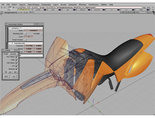
Task: Open the ObjectDisplay menu
Action: click(x=33, y=4)
